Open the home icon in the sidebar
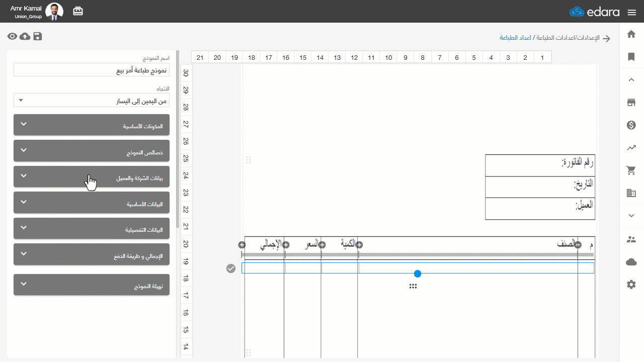The width and height of the screenshot is (644, 362). [x=631, y=34]
